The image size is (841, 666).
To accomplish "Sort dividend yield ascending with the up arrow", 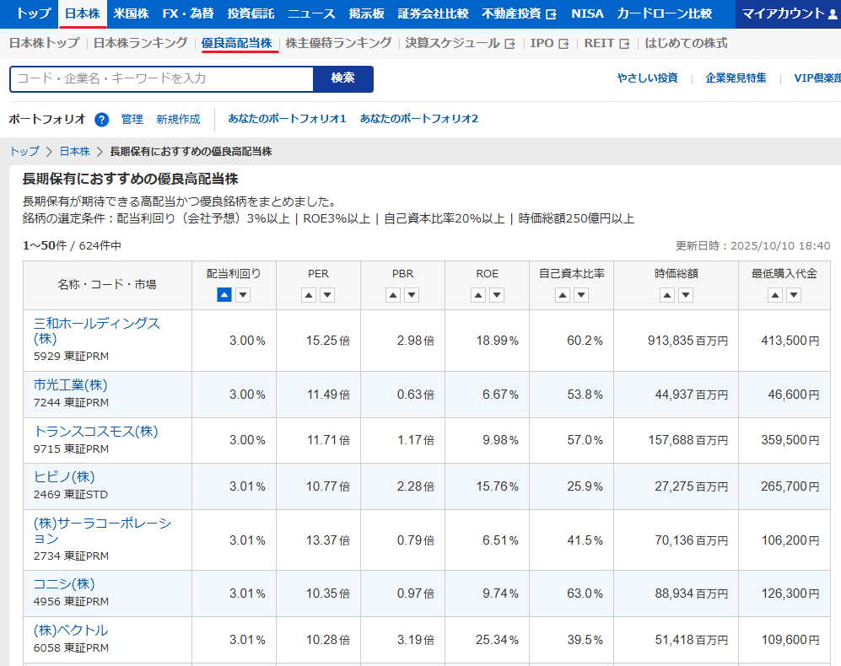I will click(x=224, y=295).
